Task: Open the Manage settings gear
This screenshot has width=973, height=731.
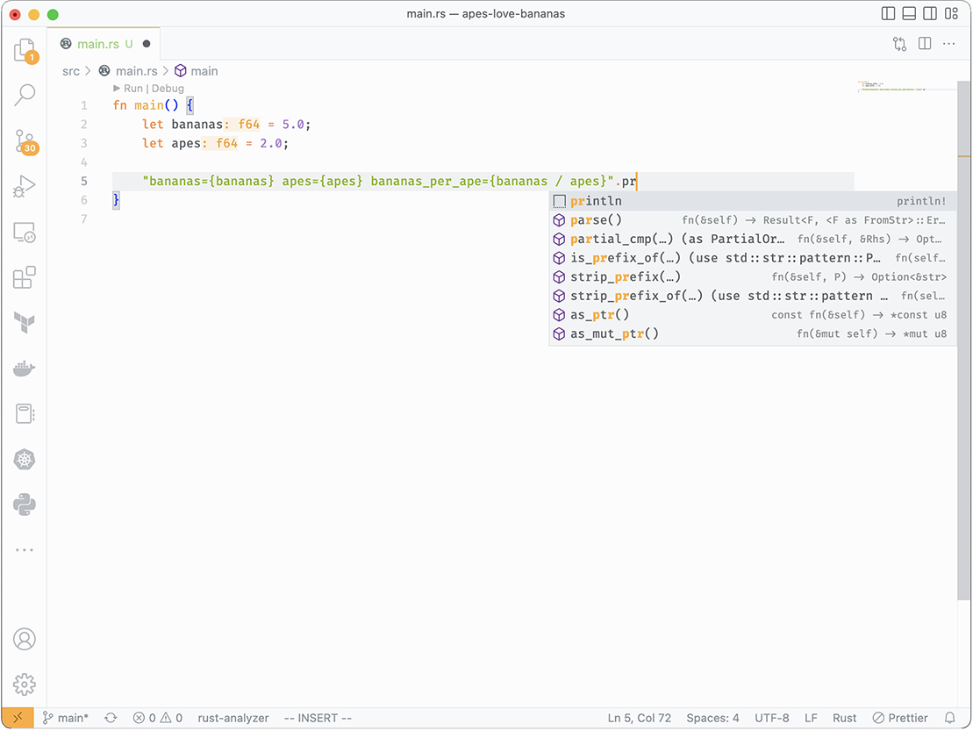Action: [25, 684]
